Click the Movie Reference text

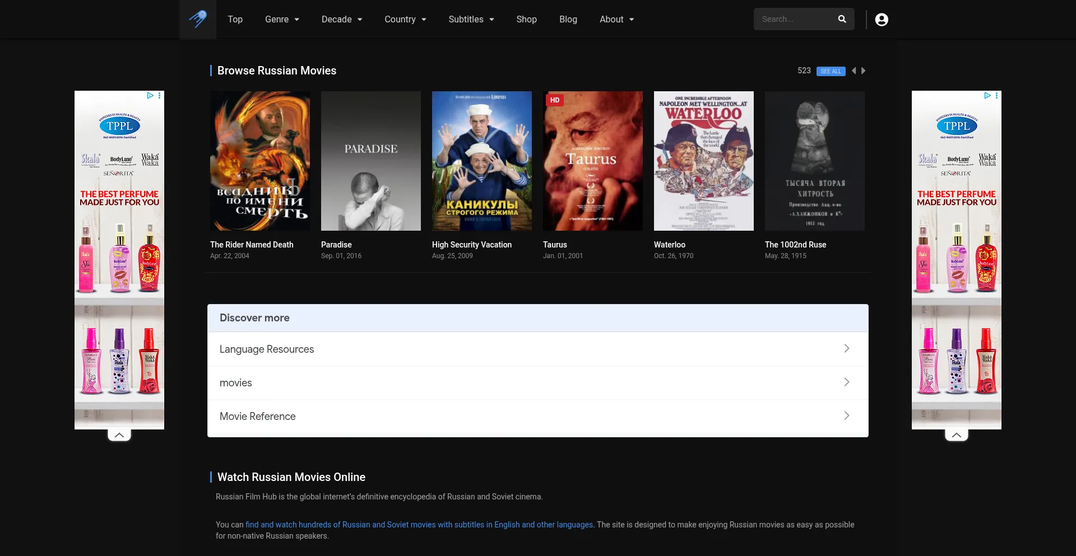click(257, 416)
